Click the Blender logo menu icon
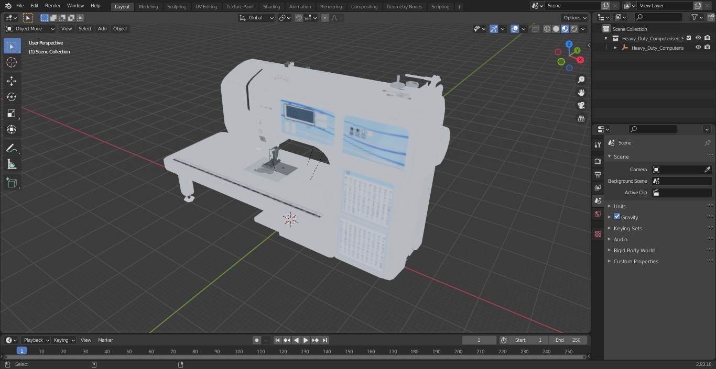 8,6
